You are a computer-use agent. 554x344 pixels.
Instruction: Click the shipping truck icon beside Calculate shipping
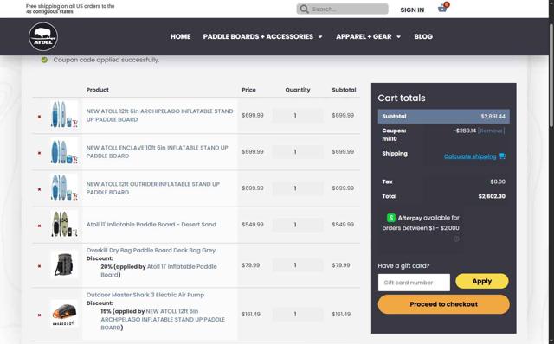(502, 156)
